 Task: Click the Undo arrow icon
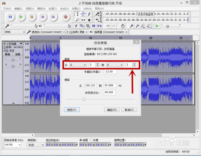click(x=108, y=26)
